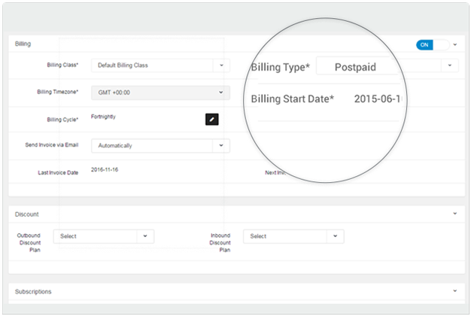Viewport: 471px width, 316px height.
Task: Click the Billing section header title
Action: click(23, 44)
